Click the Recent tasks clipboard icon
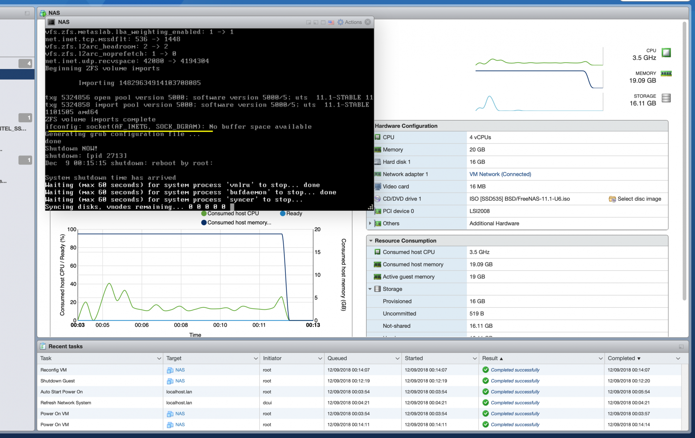Viewport: 695px width, 438px height. pos(43,346)
